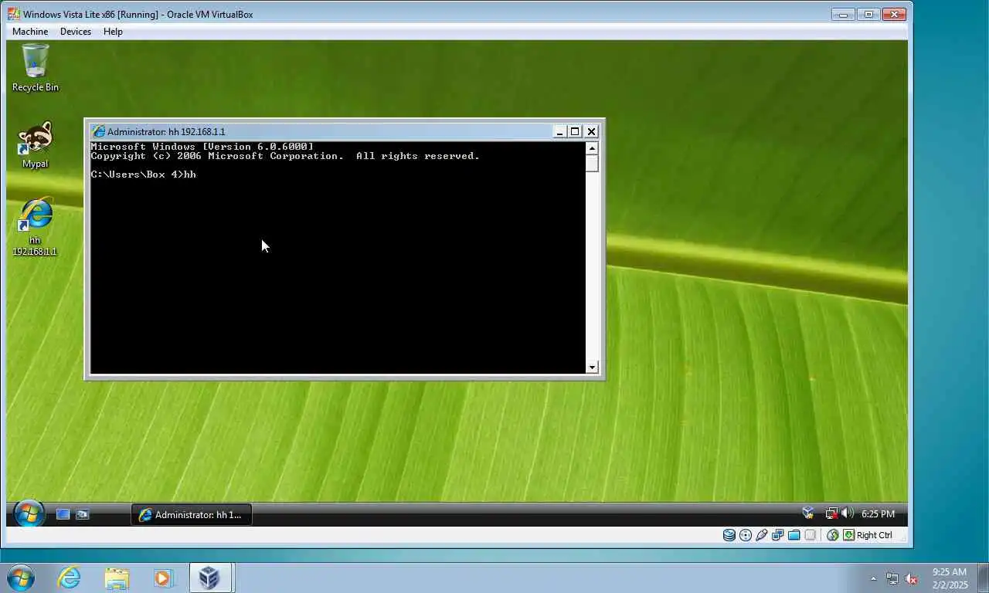Select the hh 192.168.1.1 desktop shortcut

(35, 227)
